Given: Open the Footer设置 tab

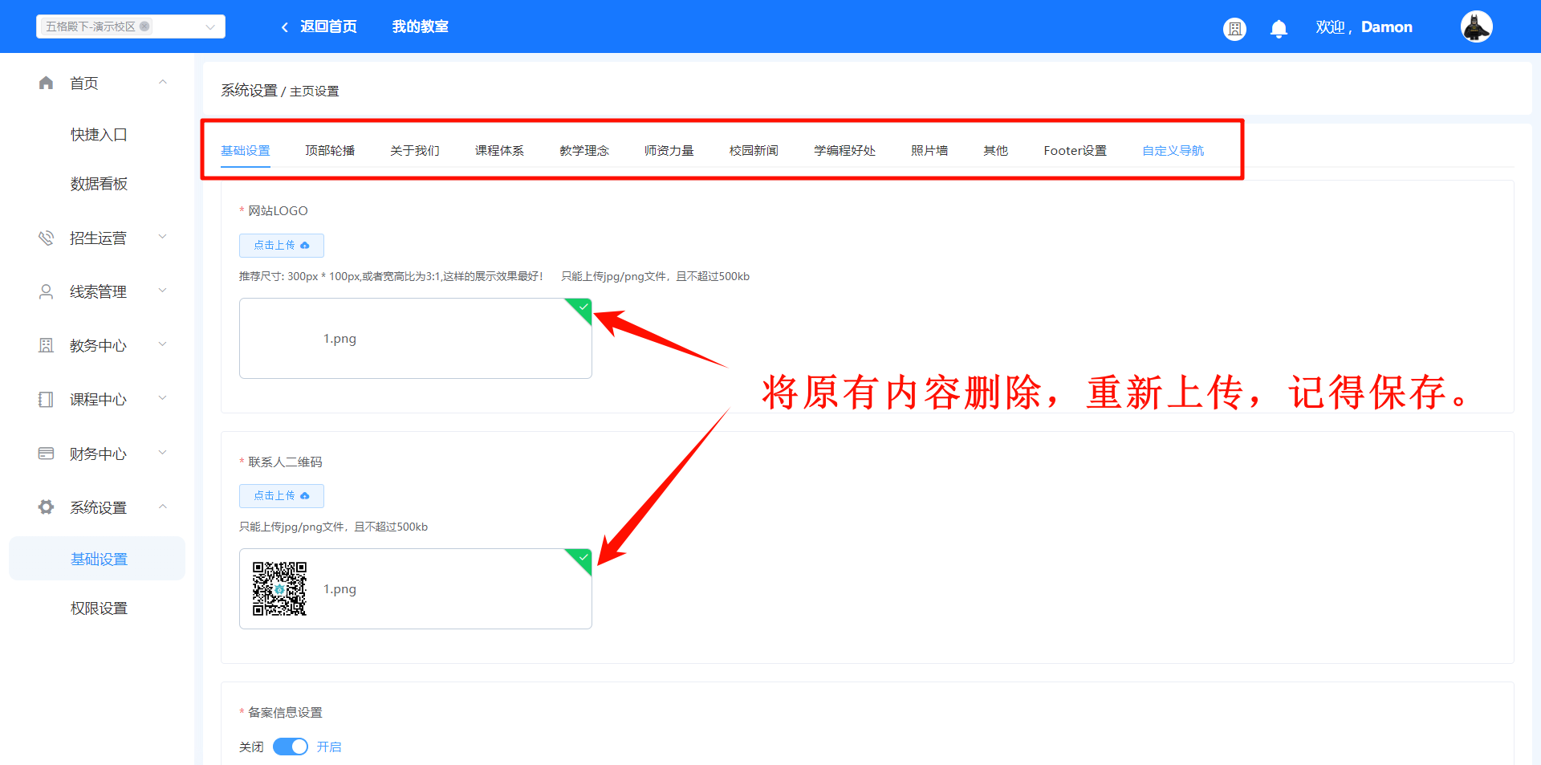Looking at the screenshot, I should click(1075, 151).
